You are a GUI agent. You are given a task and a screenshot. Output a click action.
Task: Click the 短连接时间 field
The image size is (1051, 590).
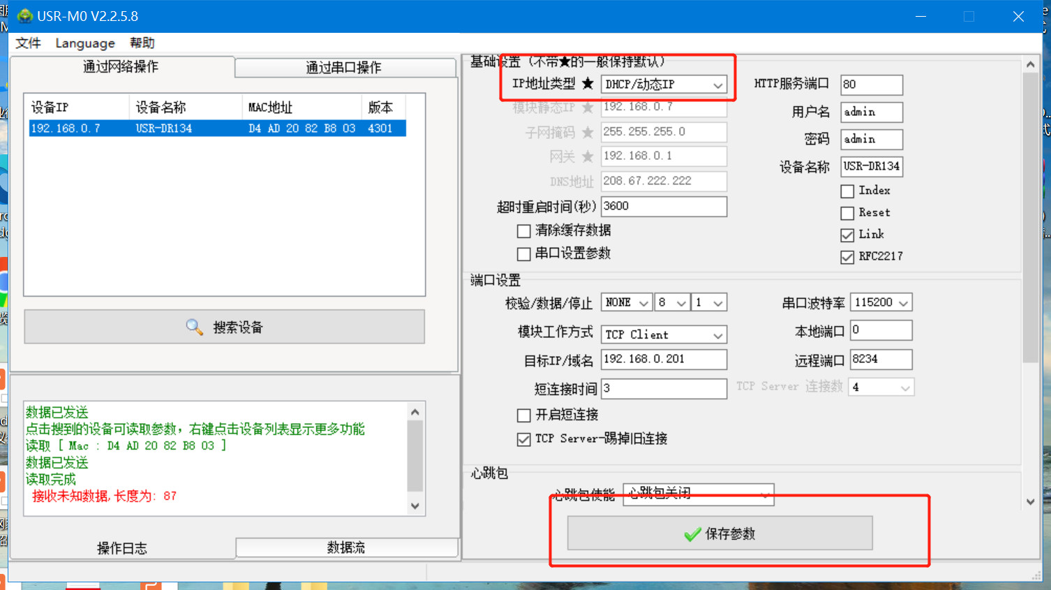tap(664, 388)
